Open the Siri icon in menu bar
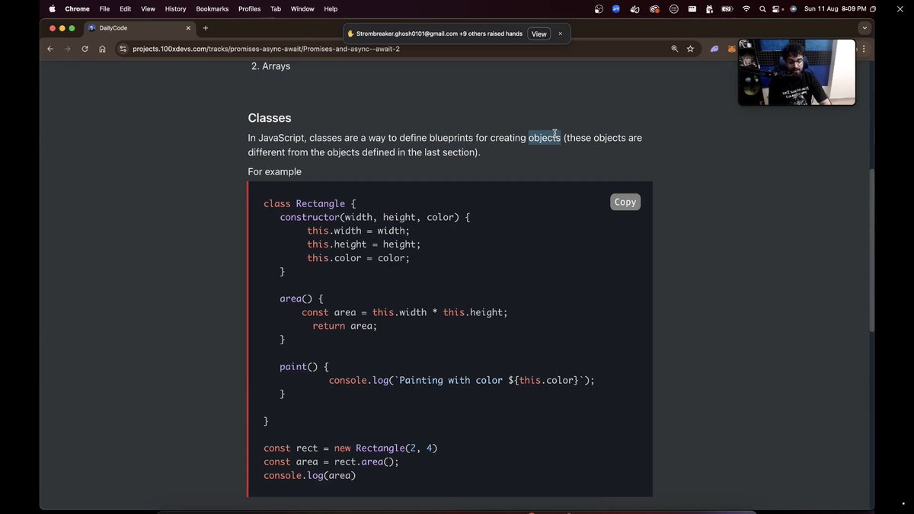This screenshot has height=514, width=914. [x=793, y=8]
